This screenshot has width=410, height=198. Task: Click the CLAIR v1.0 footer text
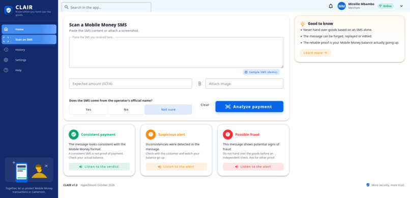tap(70, 185)
